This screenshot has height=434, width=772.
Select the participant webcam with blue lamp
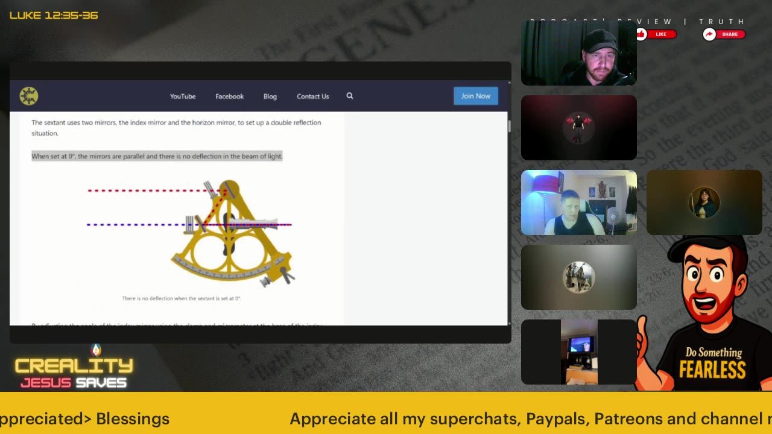579,203
